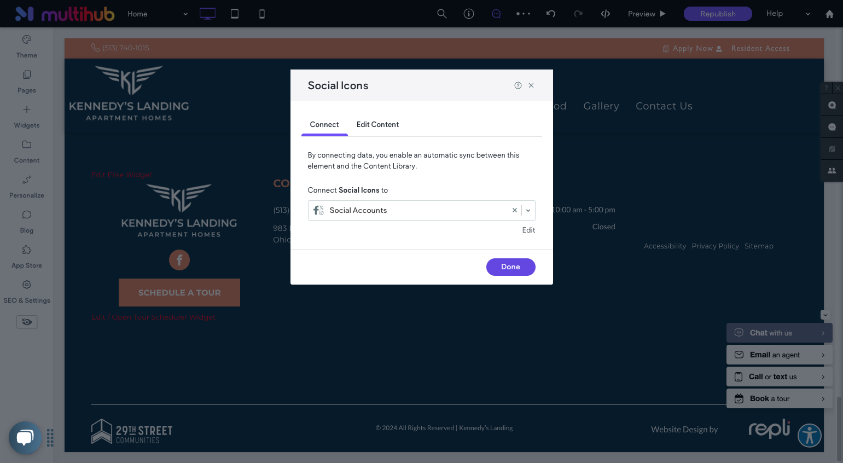Open SEO & Settings
This screenshot has width=843, height=463.
26,292
